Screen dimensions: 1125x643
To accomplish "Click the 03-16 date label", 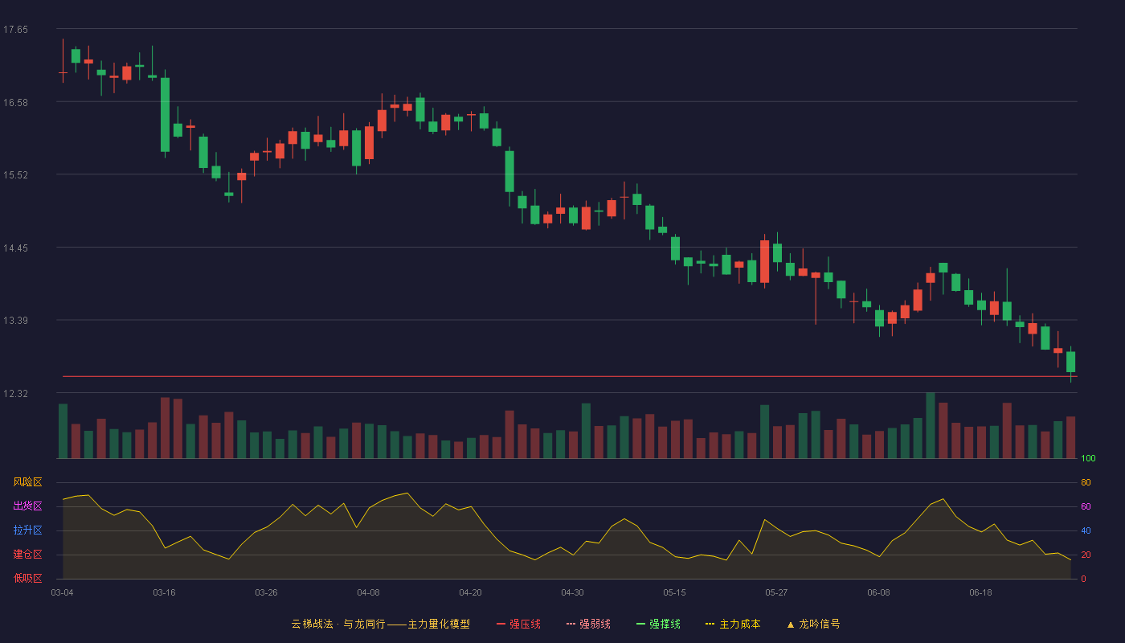I will pyautogui.click(x=164, y=592).
